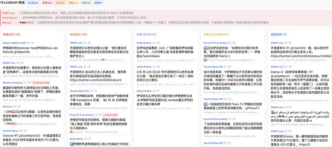
Task: Open Witness source in 军事动态 column
Action: pyautogui.click(x=7, y=107)
